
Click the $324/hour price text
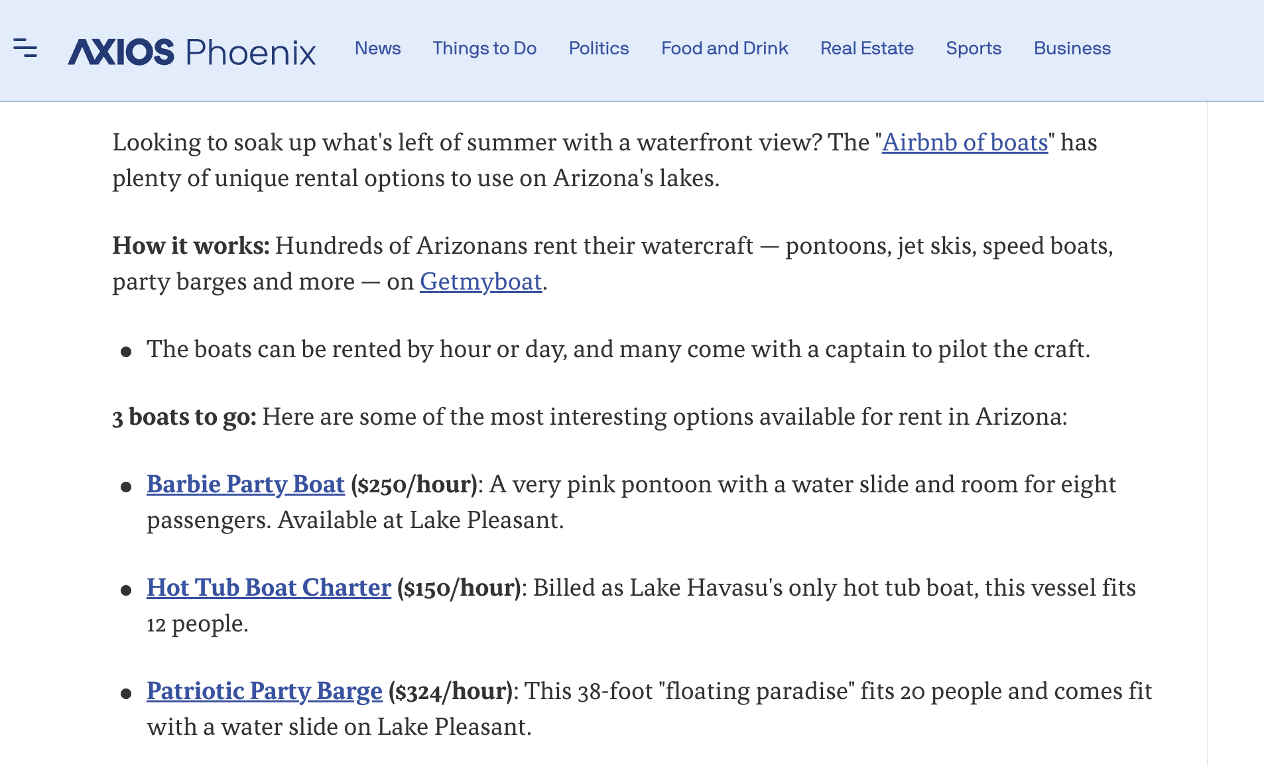451,691
